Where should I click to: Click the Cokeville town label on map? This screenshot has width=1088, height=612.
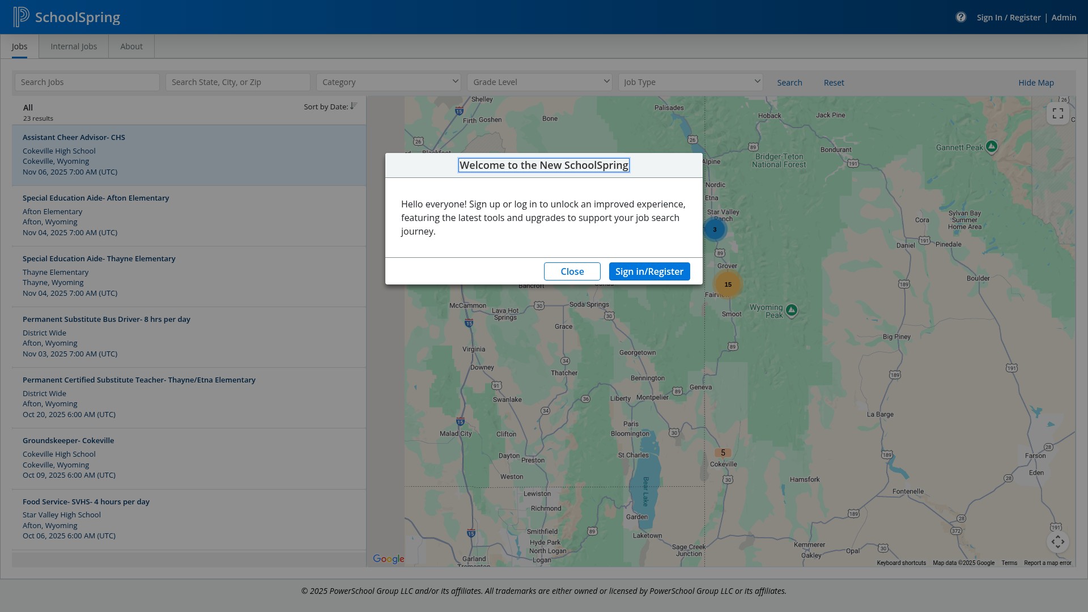723,464
